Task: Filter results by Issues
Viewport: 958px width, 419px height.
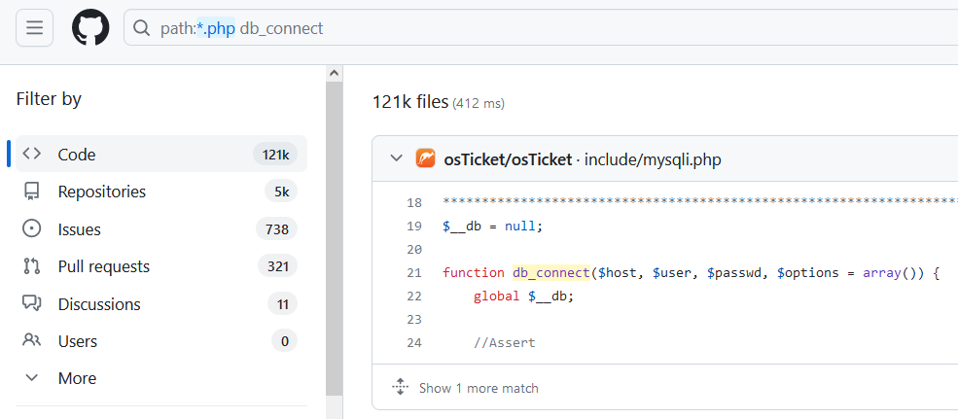Action: [80, 229]
